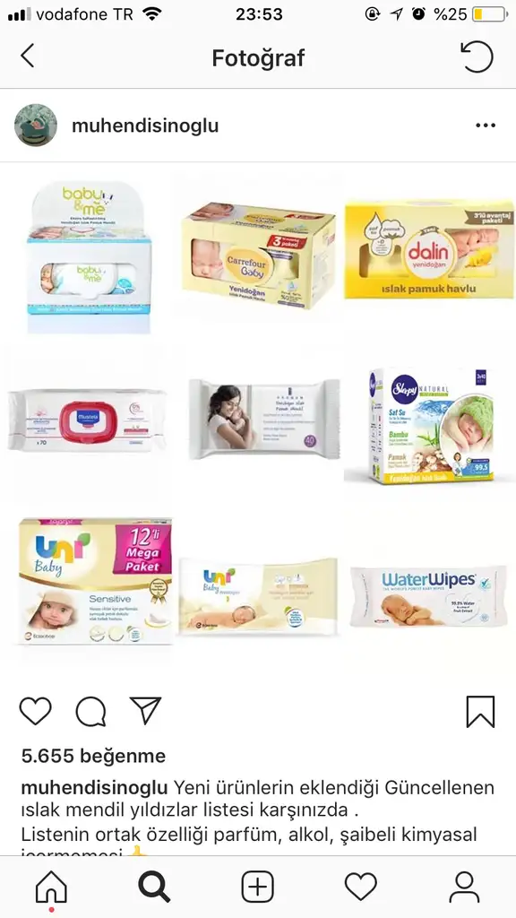Tap the Uni Baby Mega Paket image
This screenshot has height=918, width=516.
tap(95, 581)
